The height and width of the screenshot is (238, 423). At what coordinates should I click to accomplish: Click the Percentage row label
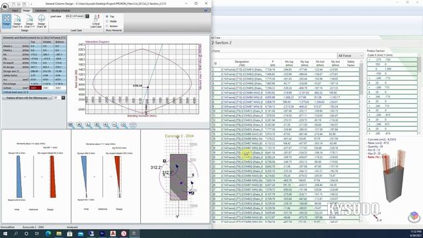pos(11,84)
